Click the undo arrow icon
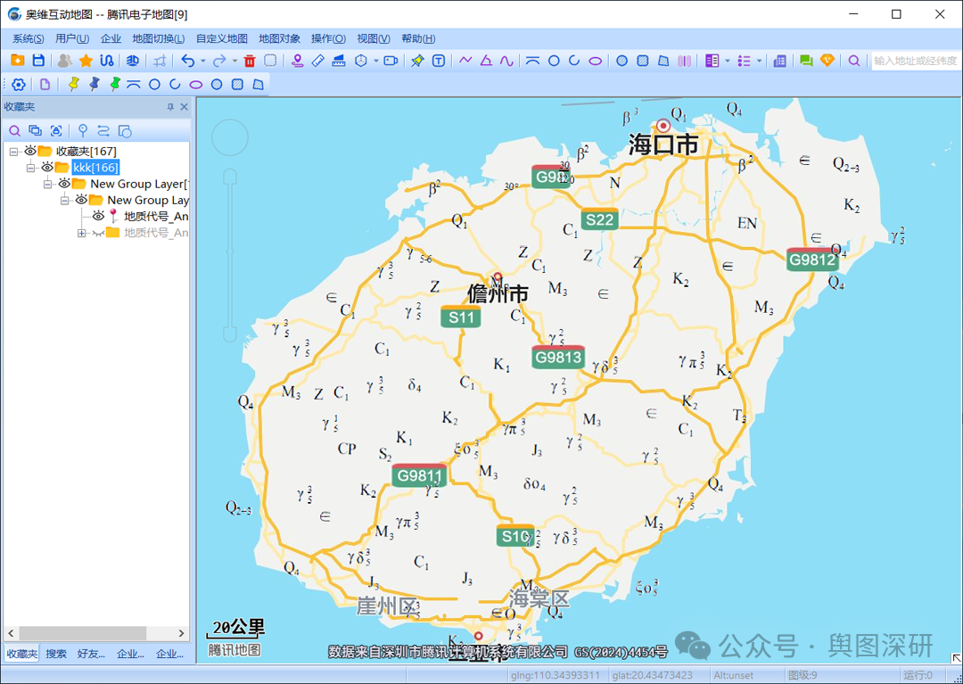The image size is (963, 684). pos(187,61)
